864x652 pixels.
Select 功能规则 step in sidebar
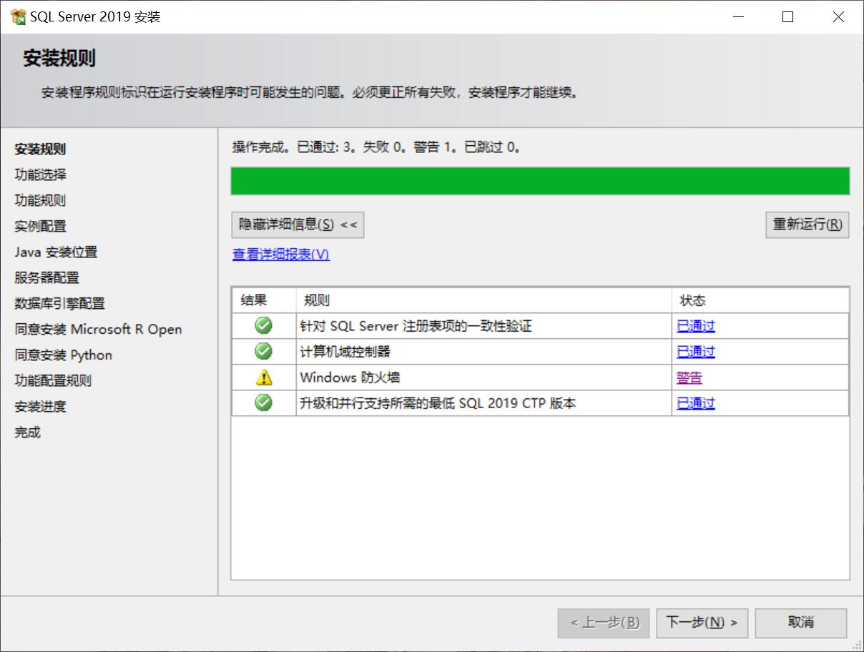[40, 201]
